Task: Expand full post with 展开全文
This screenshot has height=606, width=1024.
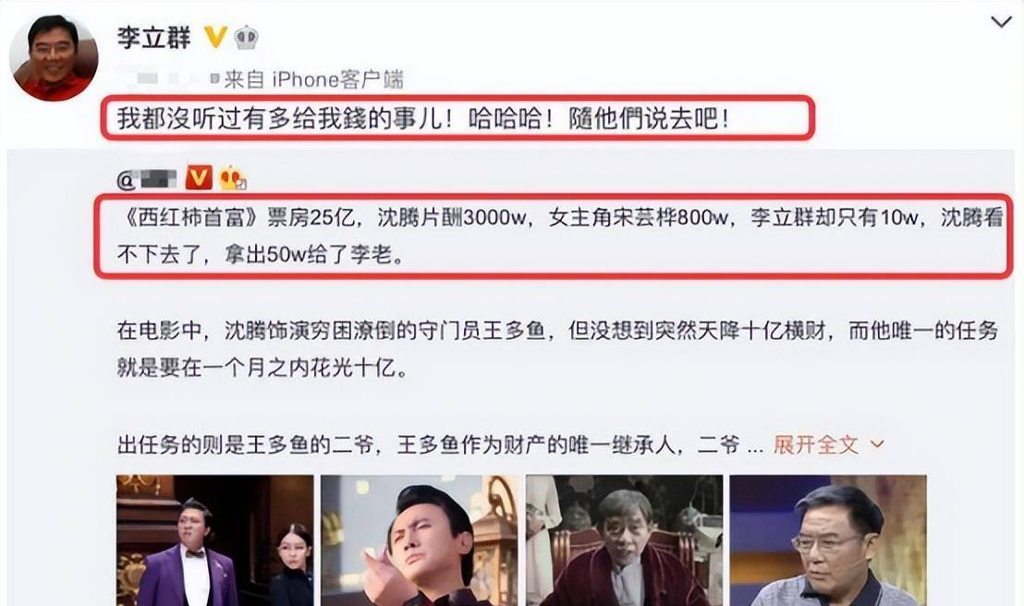Action: click(816, 444)
